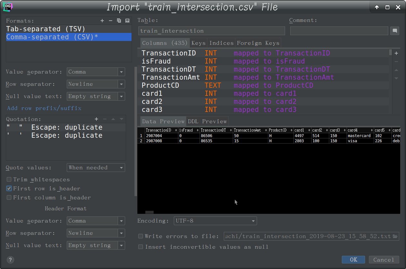406x269 pixels.
Task: Add a new format with plus icon
Action: tap(102, 21)
